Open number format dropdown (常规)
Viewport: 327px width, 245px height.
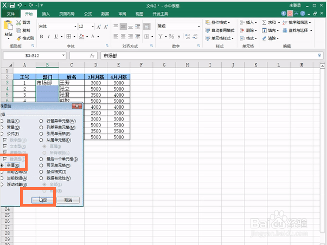tap(198, 27)
